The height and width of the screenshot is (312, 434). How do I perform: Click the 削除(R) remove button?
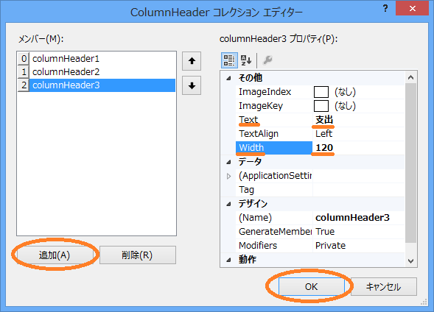(x=138, y=255)
